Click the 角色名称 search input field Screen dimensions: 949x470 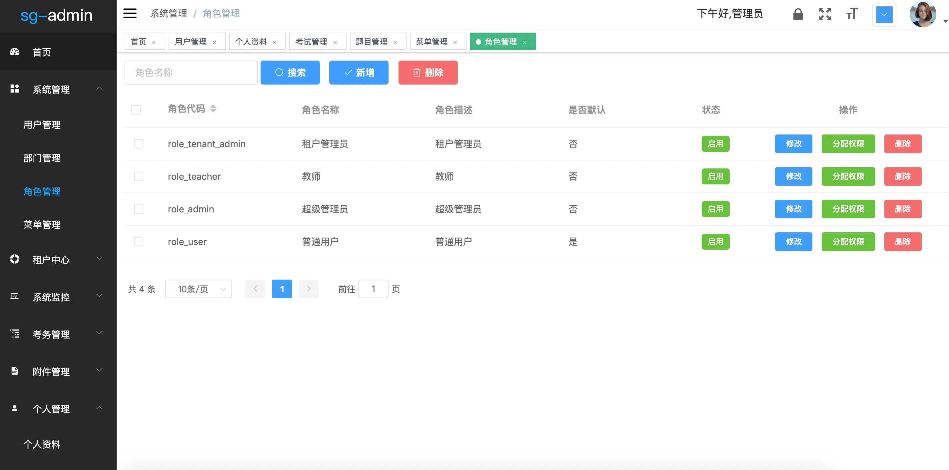[191, 73]
